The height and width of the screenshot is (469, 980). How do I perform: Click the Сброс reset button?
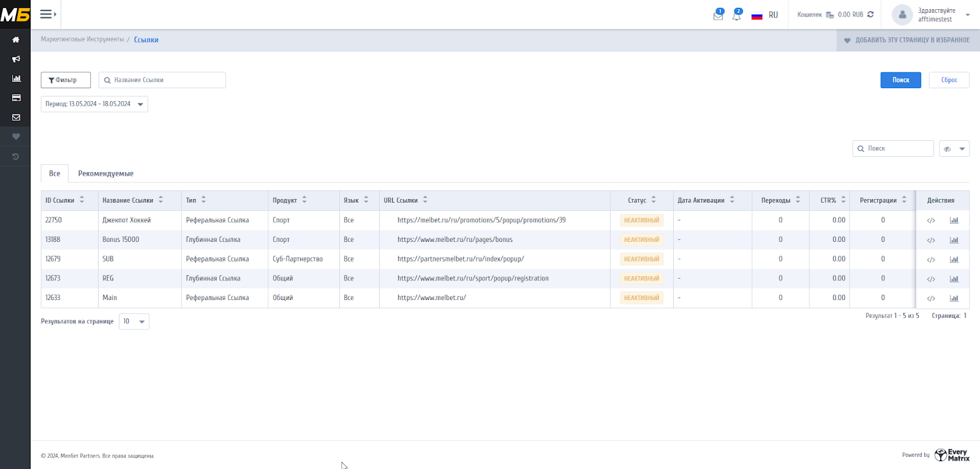(x=949, y=80)
